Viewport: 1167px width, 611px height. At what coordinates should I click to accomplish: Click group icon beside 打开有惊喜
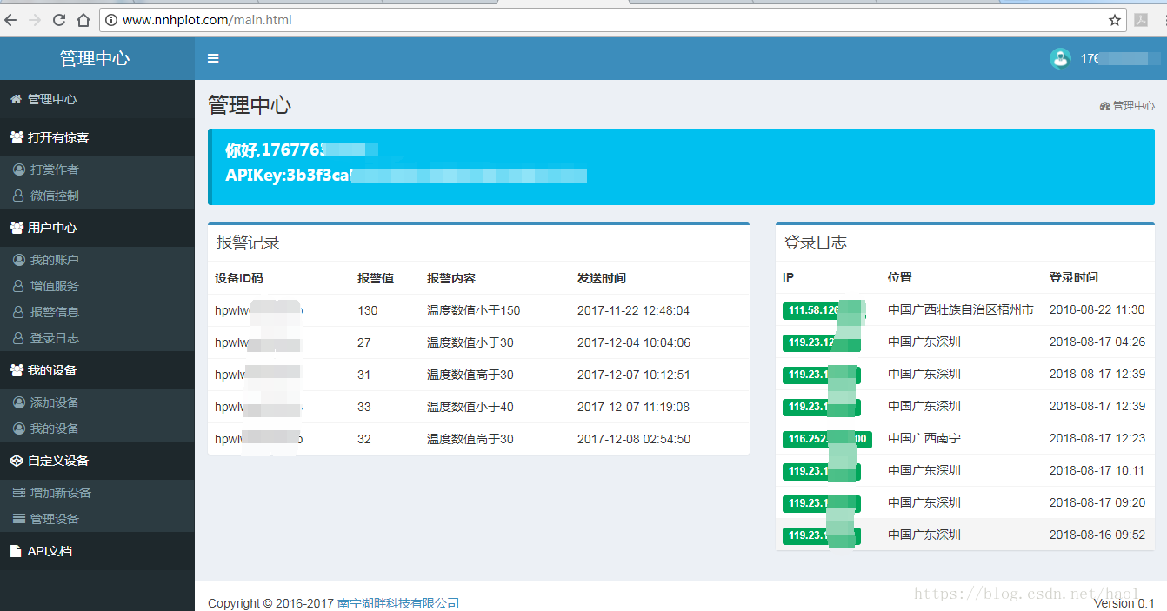17,137
